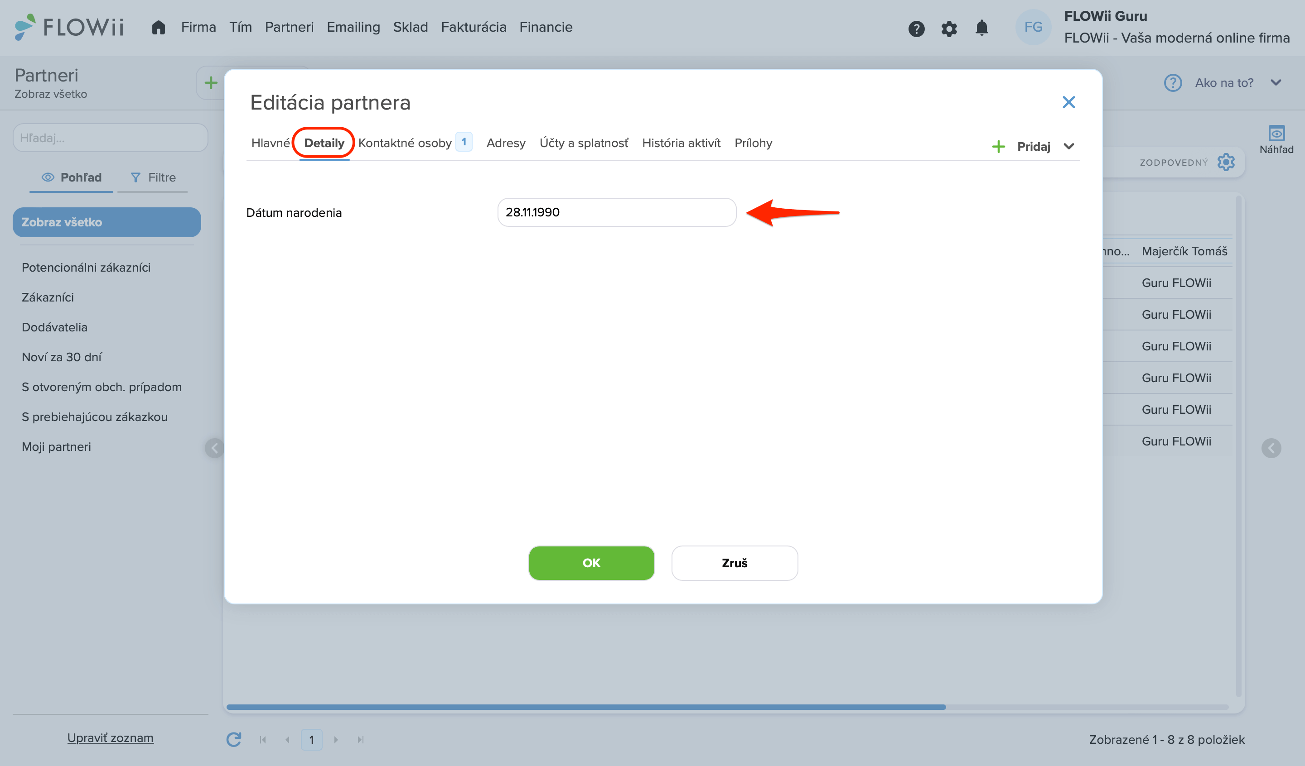
Task: Go to previous page of list
Action: coord(287,740)
